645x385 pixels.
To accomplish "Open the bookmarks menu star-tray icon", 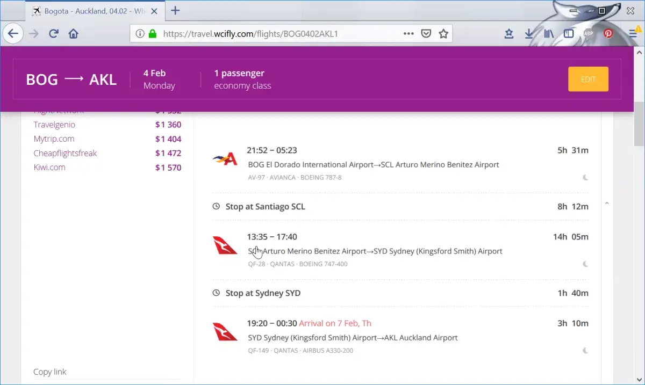I will 509,34.
